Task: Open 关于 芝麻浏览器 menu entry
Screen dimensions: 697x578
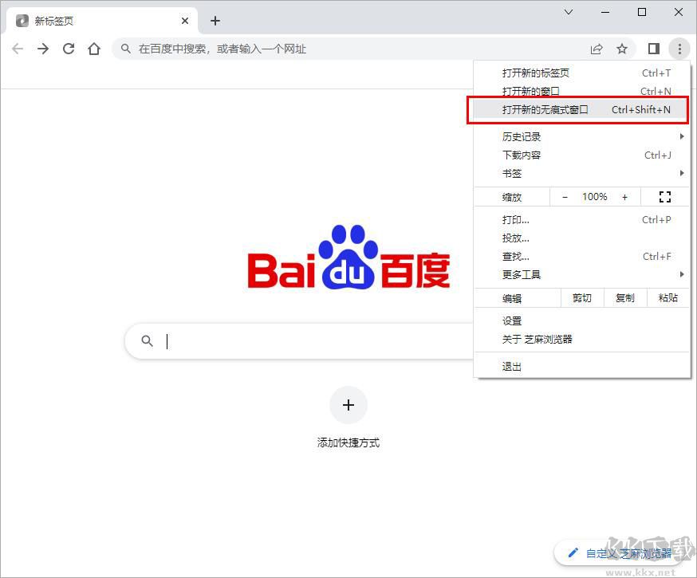Action: pyautogui.click(x=582, y=340)
